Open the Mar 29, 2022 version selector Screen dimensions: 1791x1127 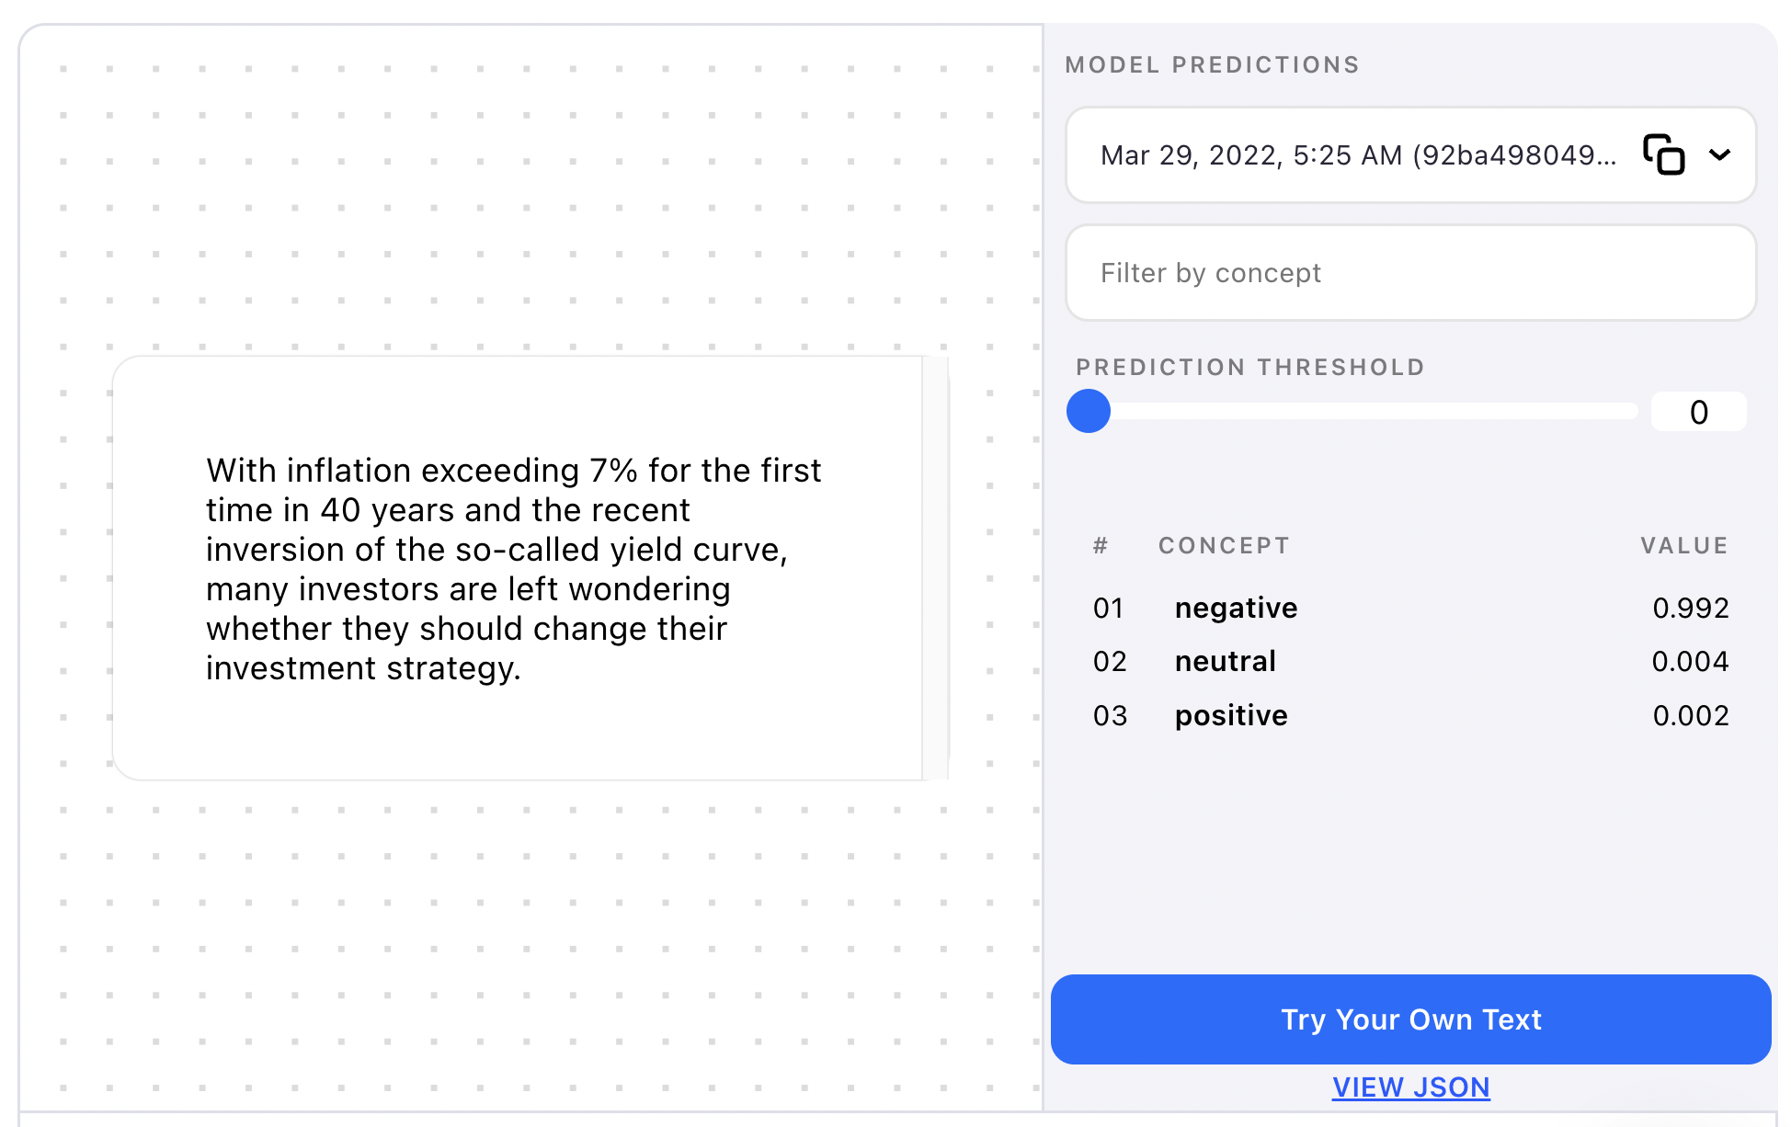1357,155
